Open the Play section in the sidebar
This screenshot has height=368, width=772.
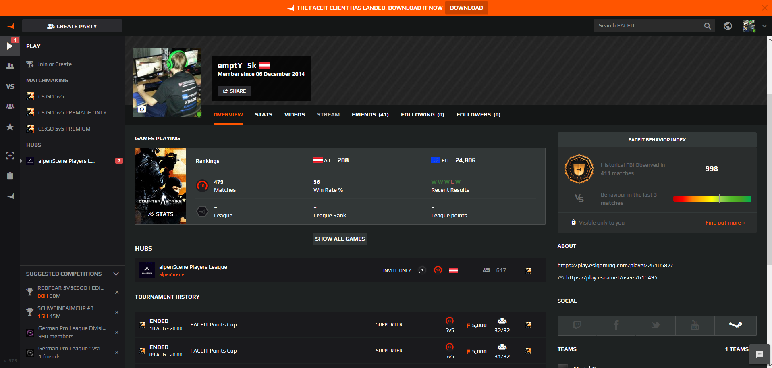click(10, 46)
